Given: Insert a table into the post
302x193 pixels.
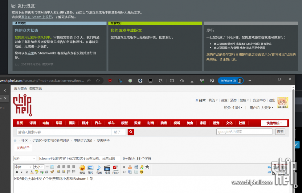Looking at the screenshot, I should click(x=52, y=167).
